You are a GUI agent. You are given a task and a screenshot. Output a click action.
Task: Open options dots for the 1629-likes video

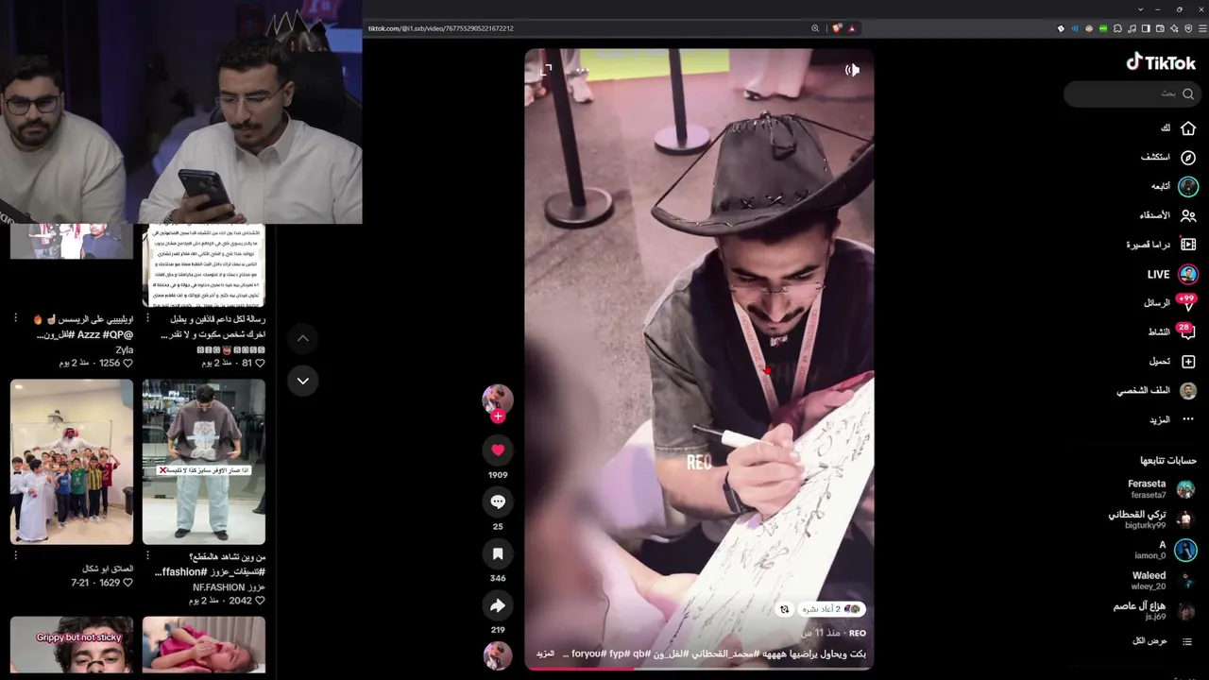16,555
